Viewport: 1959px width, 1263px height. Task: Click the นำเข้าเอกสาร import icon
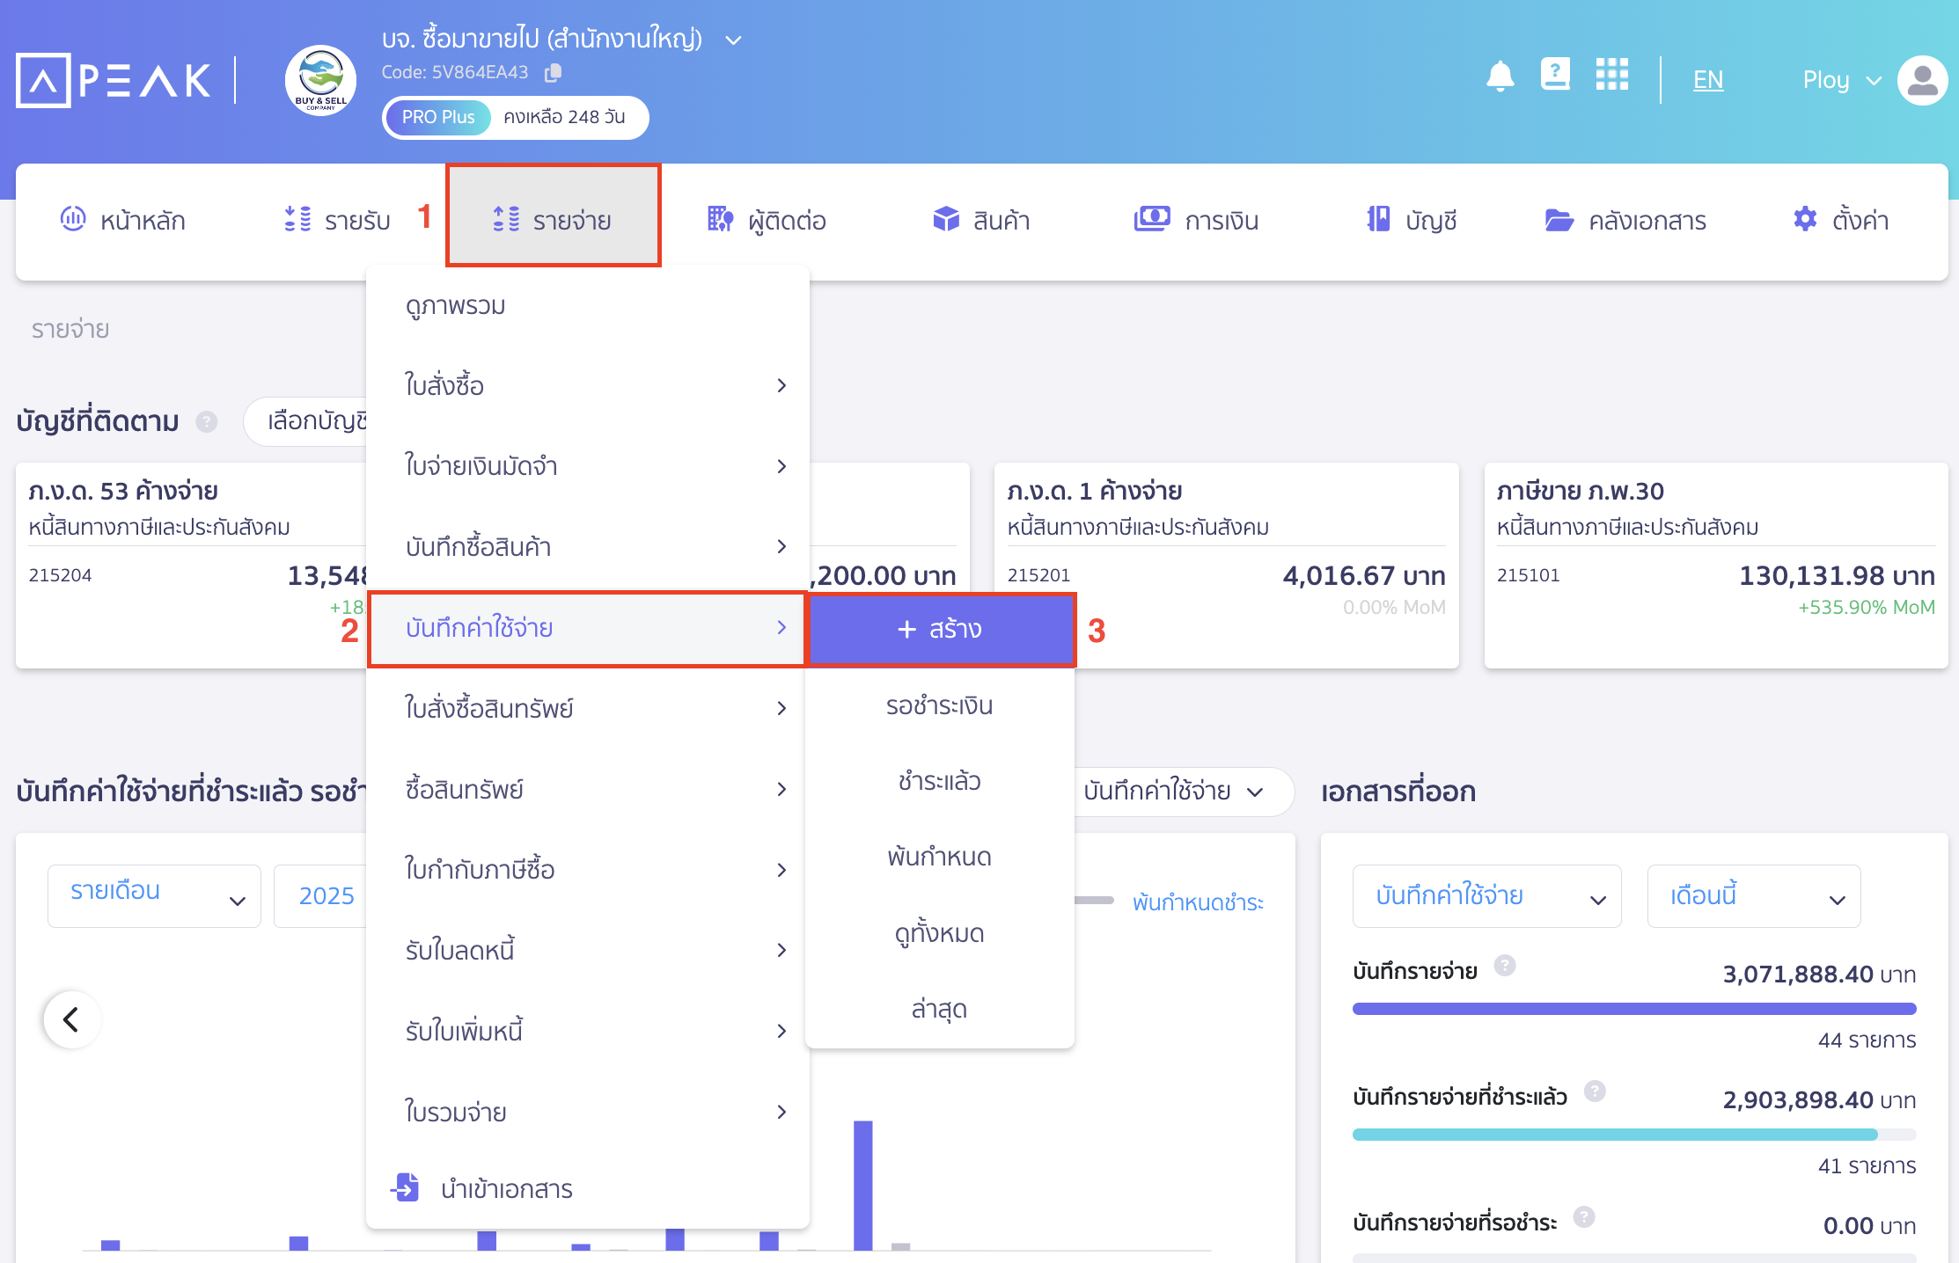tap(406, 1187)
